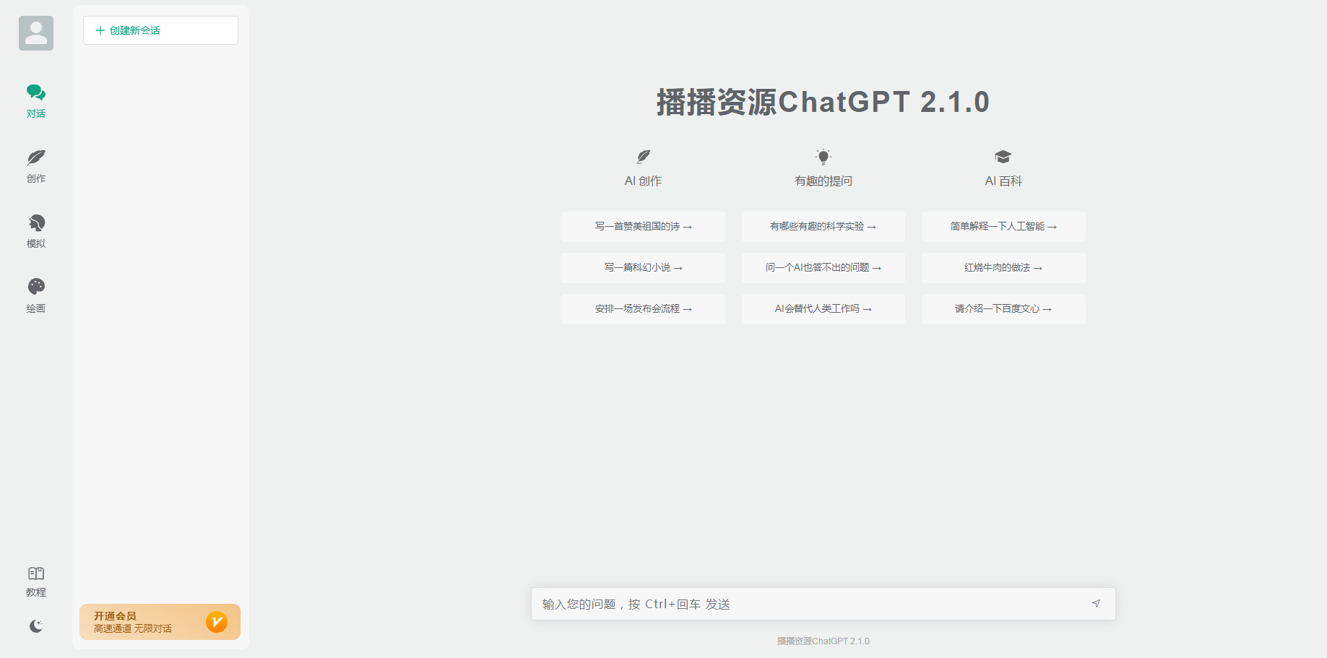Click the 有趣的提问 column label

(824, 181)
